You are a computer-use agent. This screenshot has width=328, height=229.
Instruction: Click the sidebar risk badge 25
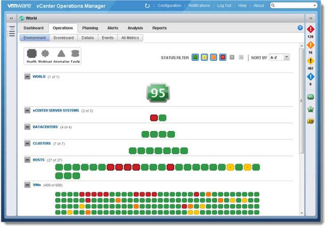coord(311,109)
